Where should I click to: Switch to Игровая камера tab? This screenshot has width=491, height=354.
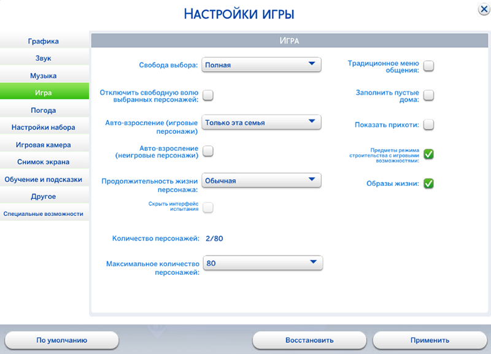44,145
